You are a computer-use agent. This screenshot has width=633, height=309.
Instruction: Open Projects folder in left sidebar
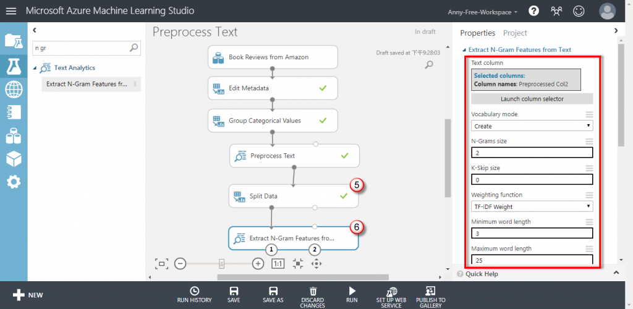pyautogui.click(x=14, y=40)
